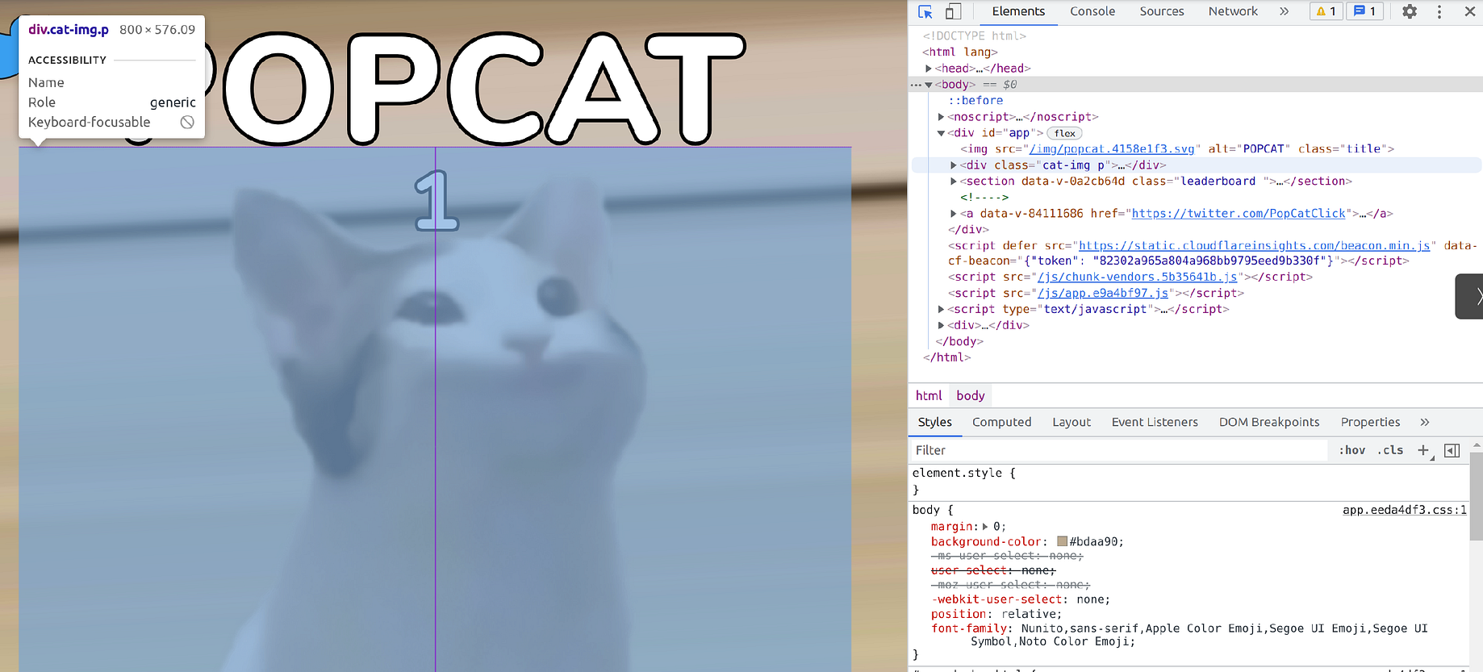Screen dimensions: 1483x672
Task: Click the popcat cat image
Action: click(435, 409)
